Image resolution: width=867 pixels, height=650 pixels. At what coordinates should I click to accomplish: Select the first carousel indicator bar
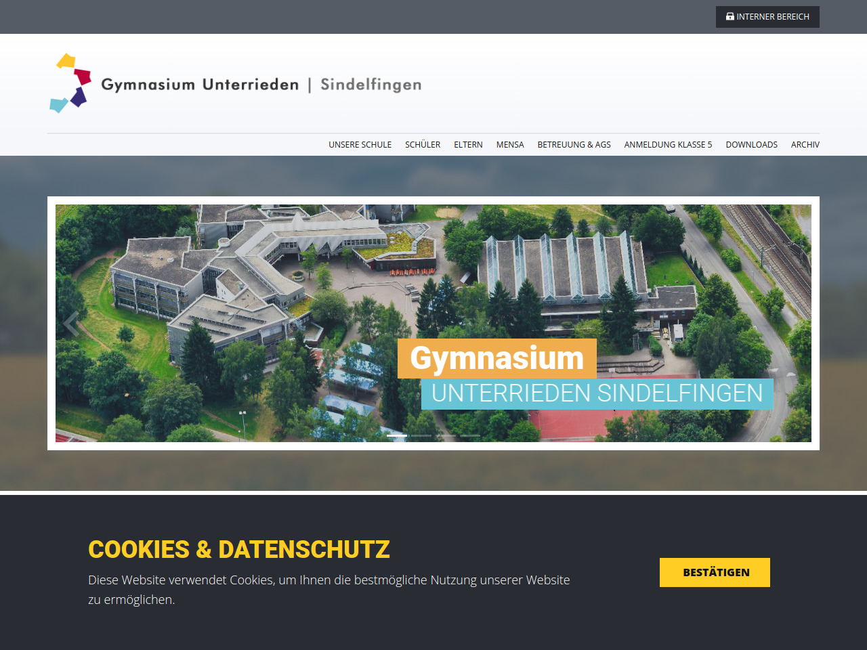click(397, 435)
